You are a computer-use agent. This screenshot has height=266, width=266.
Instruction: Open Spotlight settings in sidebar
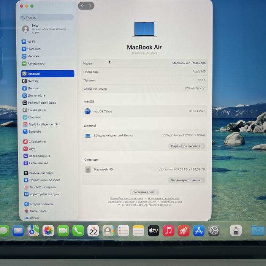pyautogui.click(x=32, y=131)
